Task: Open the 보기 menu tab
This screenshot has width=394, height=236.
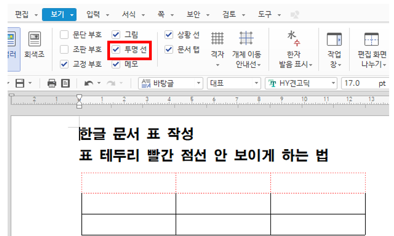Action: pos(57,15)
